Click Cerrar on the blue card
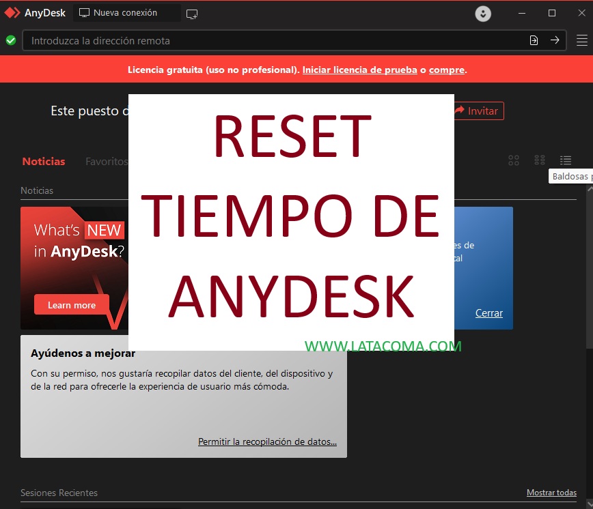This screenshot has height=509, width=593. (x=489, y=313)
